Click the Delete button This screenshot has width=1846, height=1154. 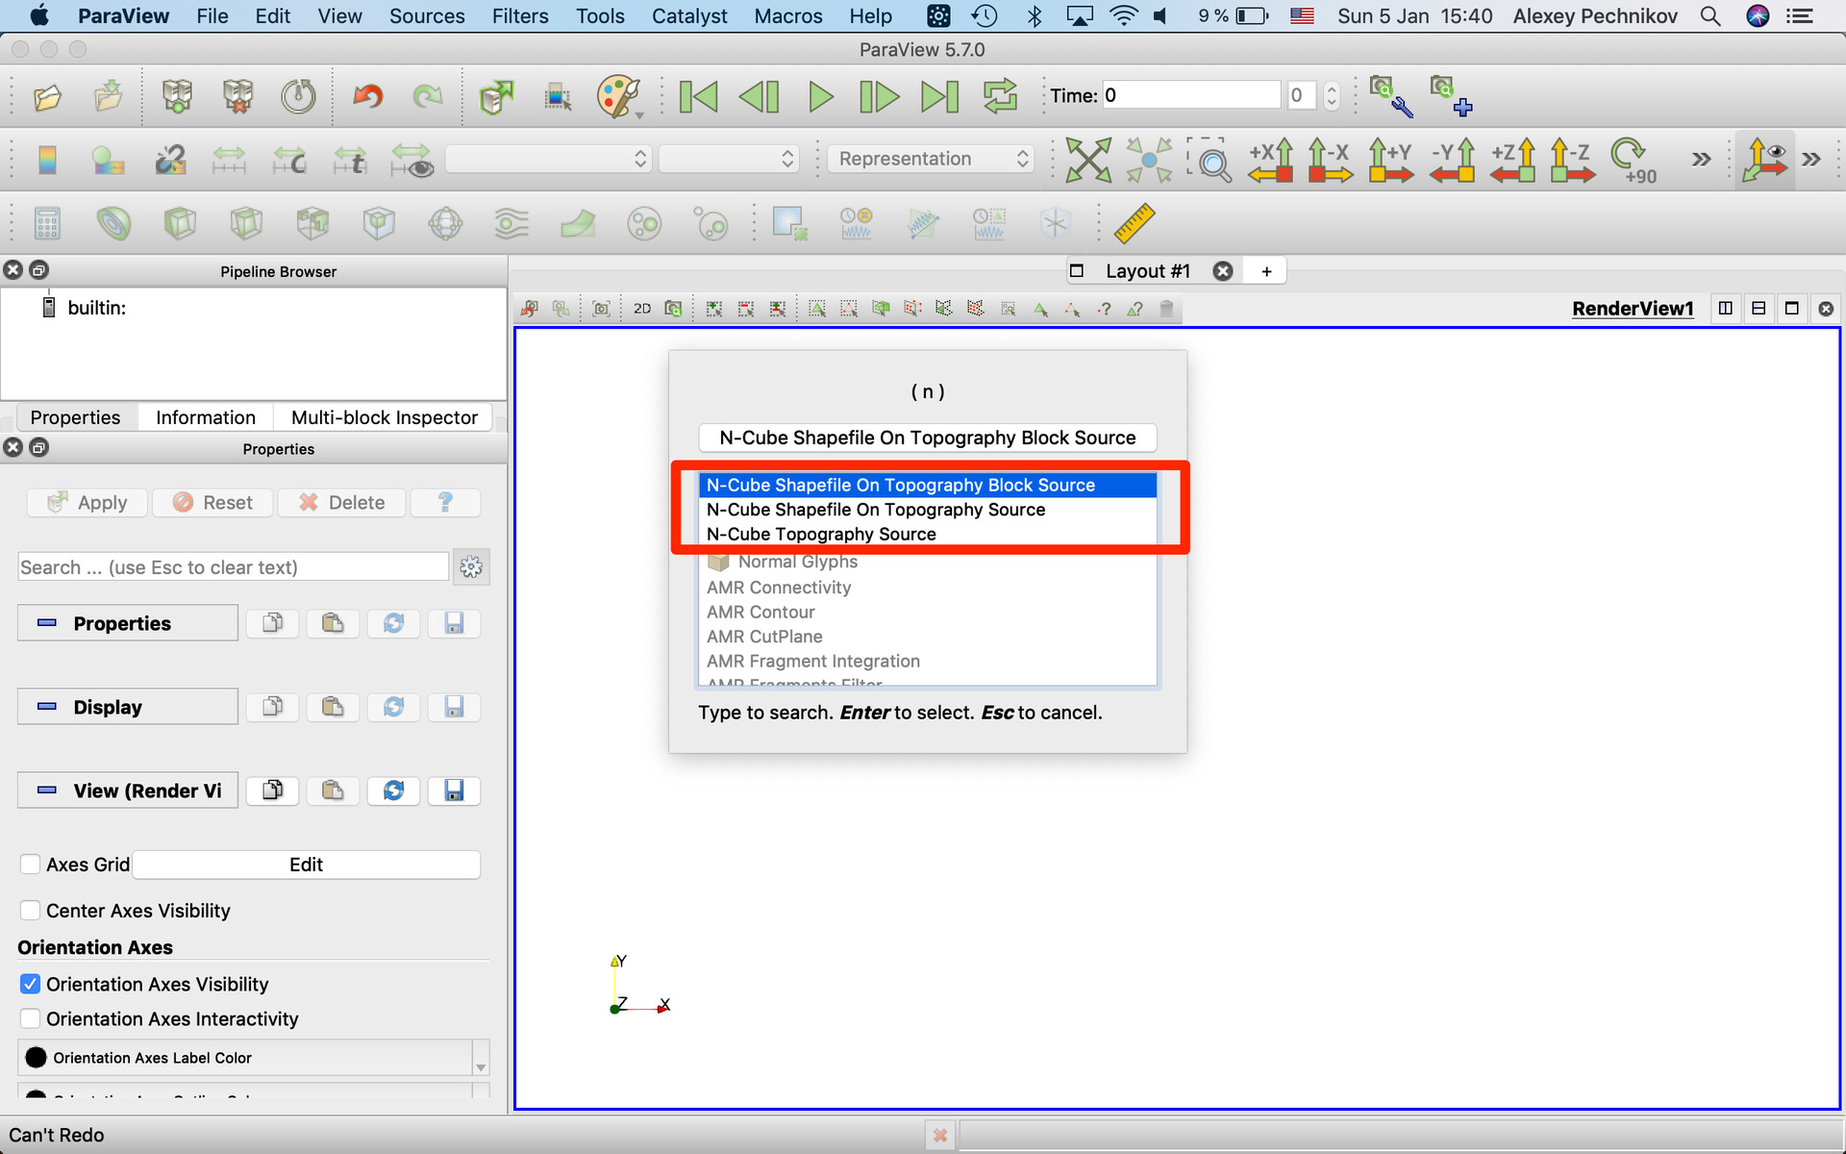coord(341,502)
